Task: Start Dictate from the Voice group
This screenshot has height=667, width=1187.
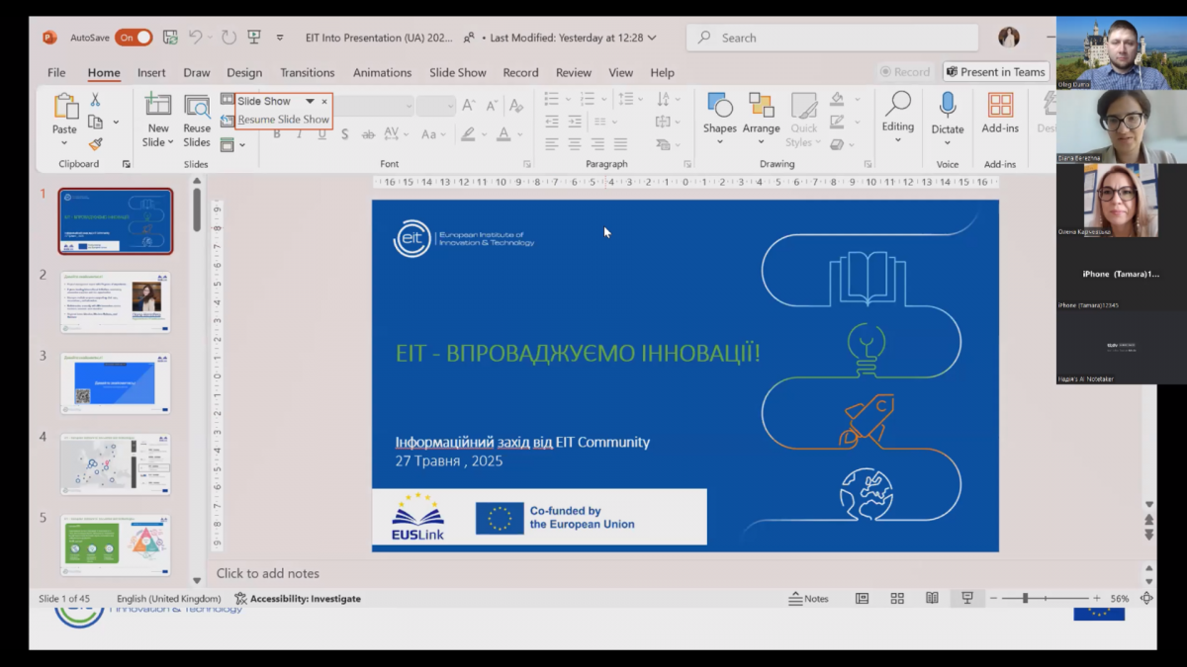Action: [947, 117]
